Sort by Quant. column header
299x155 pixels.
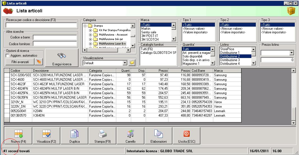pyautogui.click(x=124, y=71)
